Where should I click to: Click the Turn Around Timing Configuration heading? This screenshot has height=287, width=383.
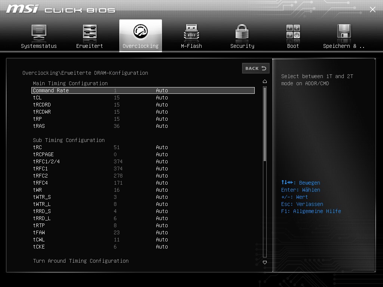[x=81, y=261]
